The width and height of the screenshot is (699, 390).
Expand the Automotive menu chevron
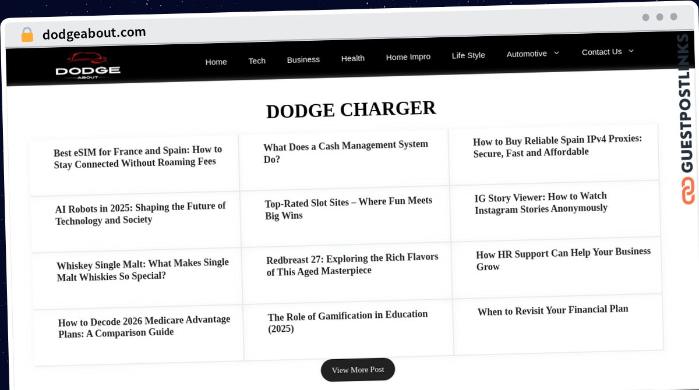click(556, 53)
